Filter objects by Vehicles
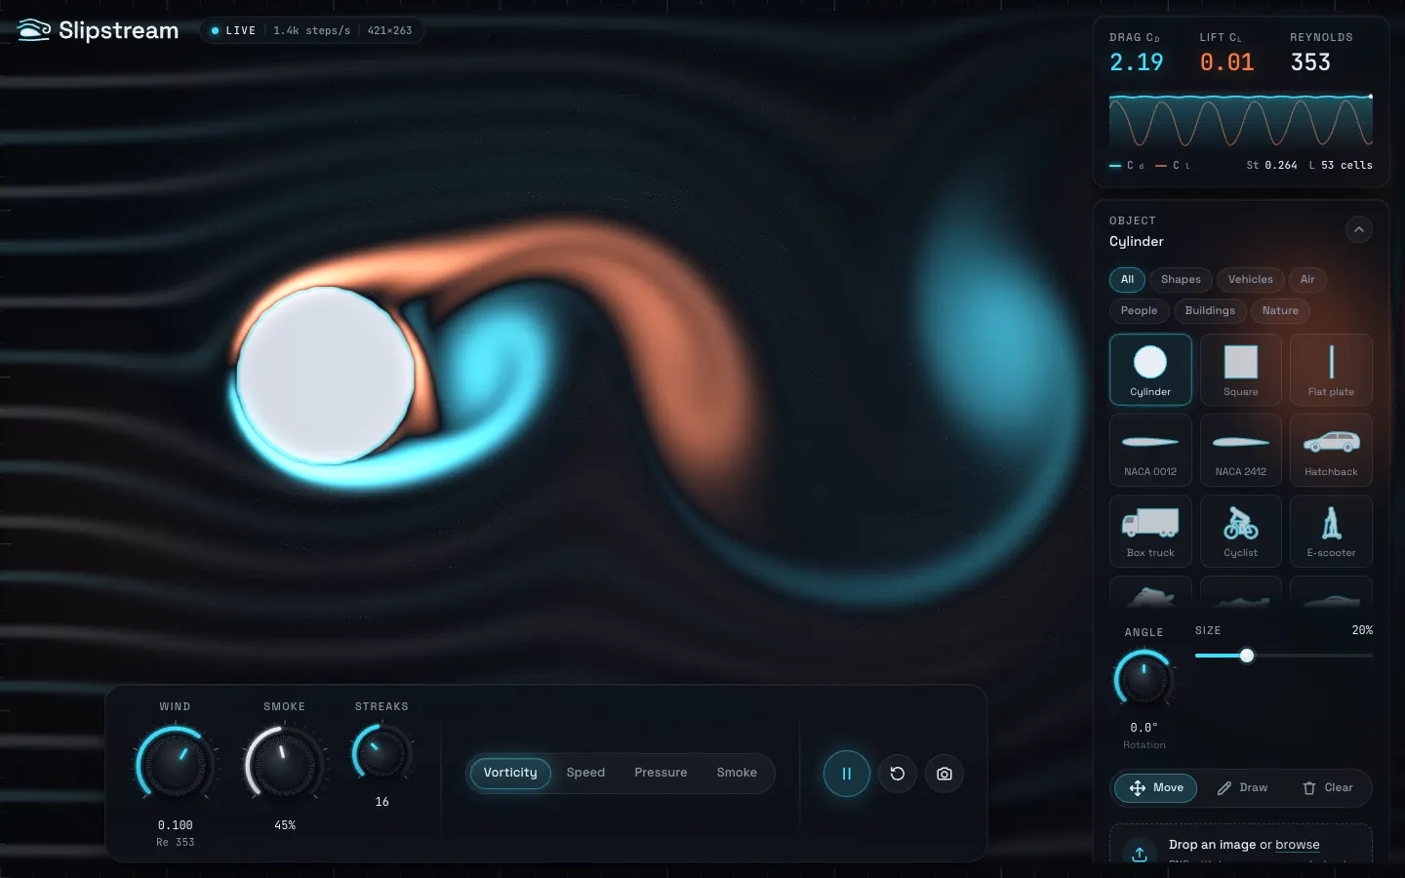Screen dimensions: 1405x878 point(1250,280)
